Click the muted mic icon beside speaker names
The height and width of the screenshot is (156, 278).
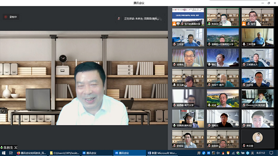tap(119, 19)
